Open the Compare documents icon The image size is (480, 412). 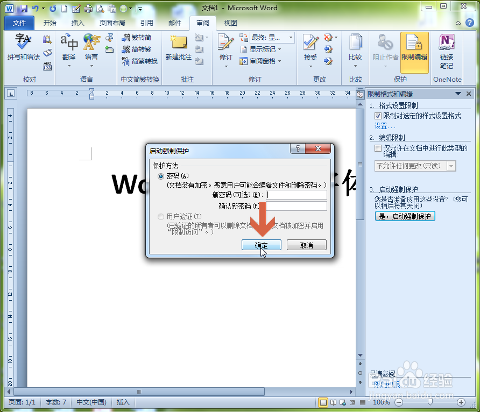coord(355,42)
